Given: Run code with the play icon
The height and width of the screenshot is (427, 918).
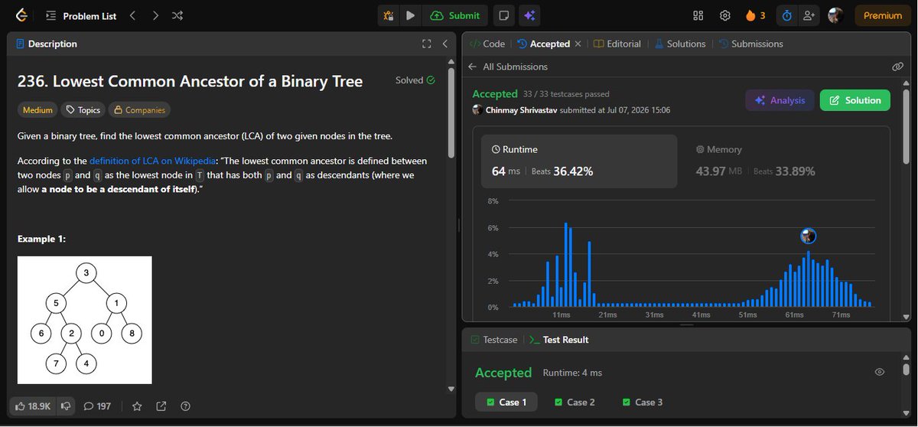Looking at the screenshot, I should 411,15.
